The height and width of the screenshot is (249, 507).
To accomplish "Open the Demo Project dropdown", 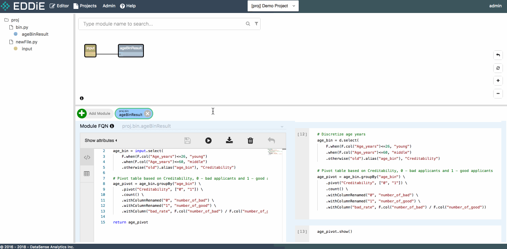I will 273,6.
